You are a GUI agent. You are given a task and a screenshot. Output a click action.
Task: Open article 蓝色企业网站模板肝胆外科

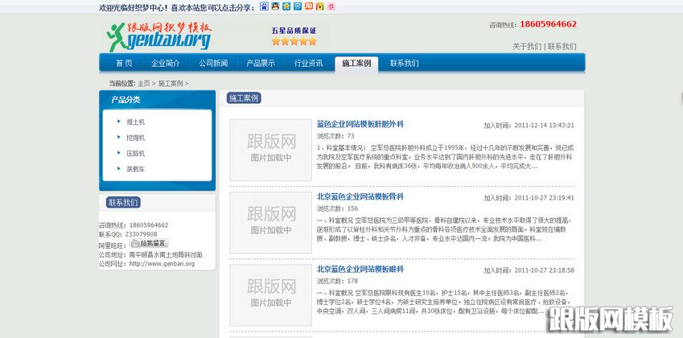click(360, 124)
